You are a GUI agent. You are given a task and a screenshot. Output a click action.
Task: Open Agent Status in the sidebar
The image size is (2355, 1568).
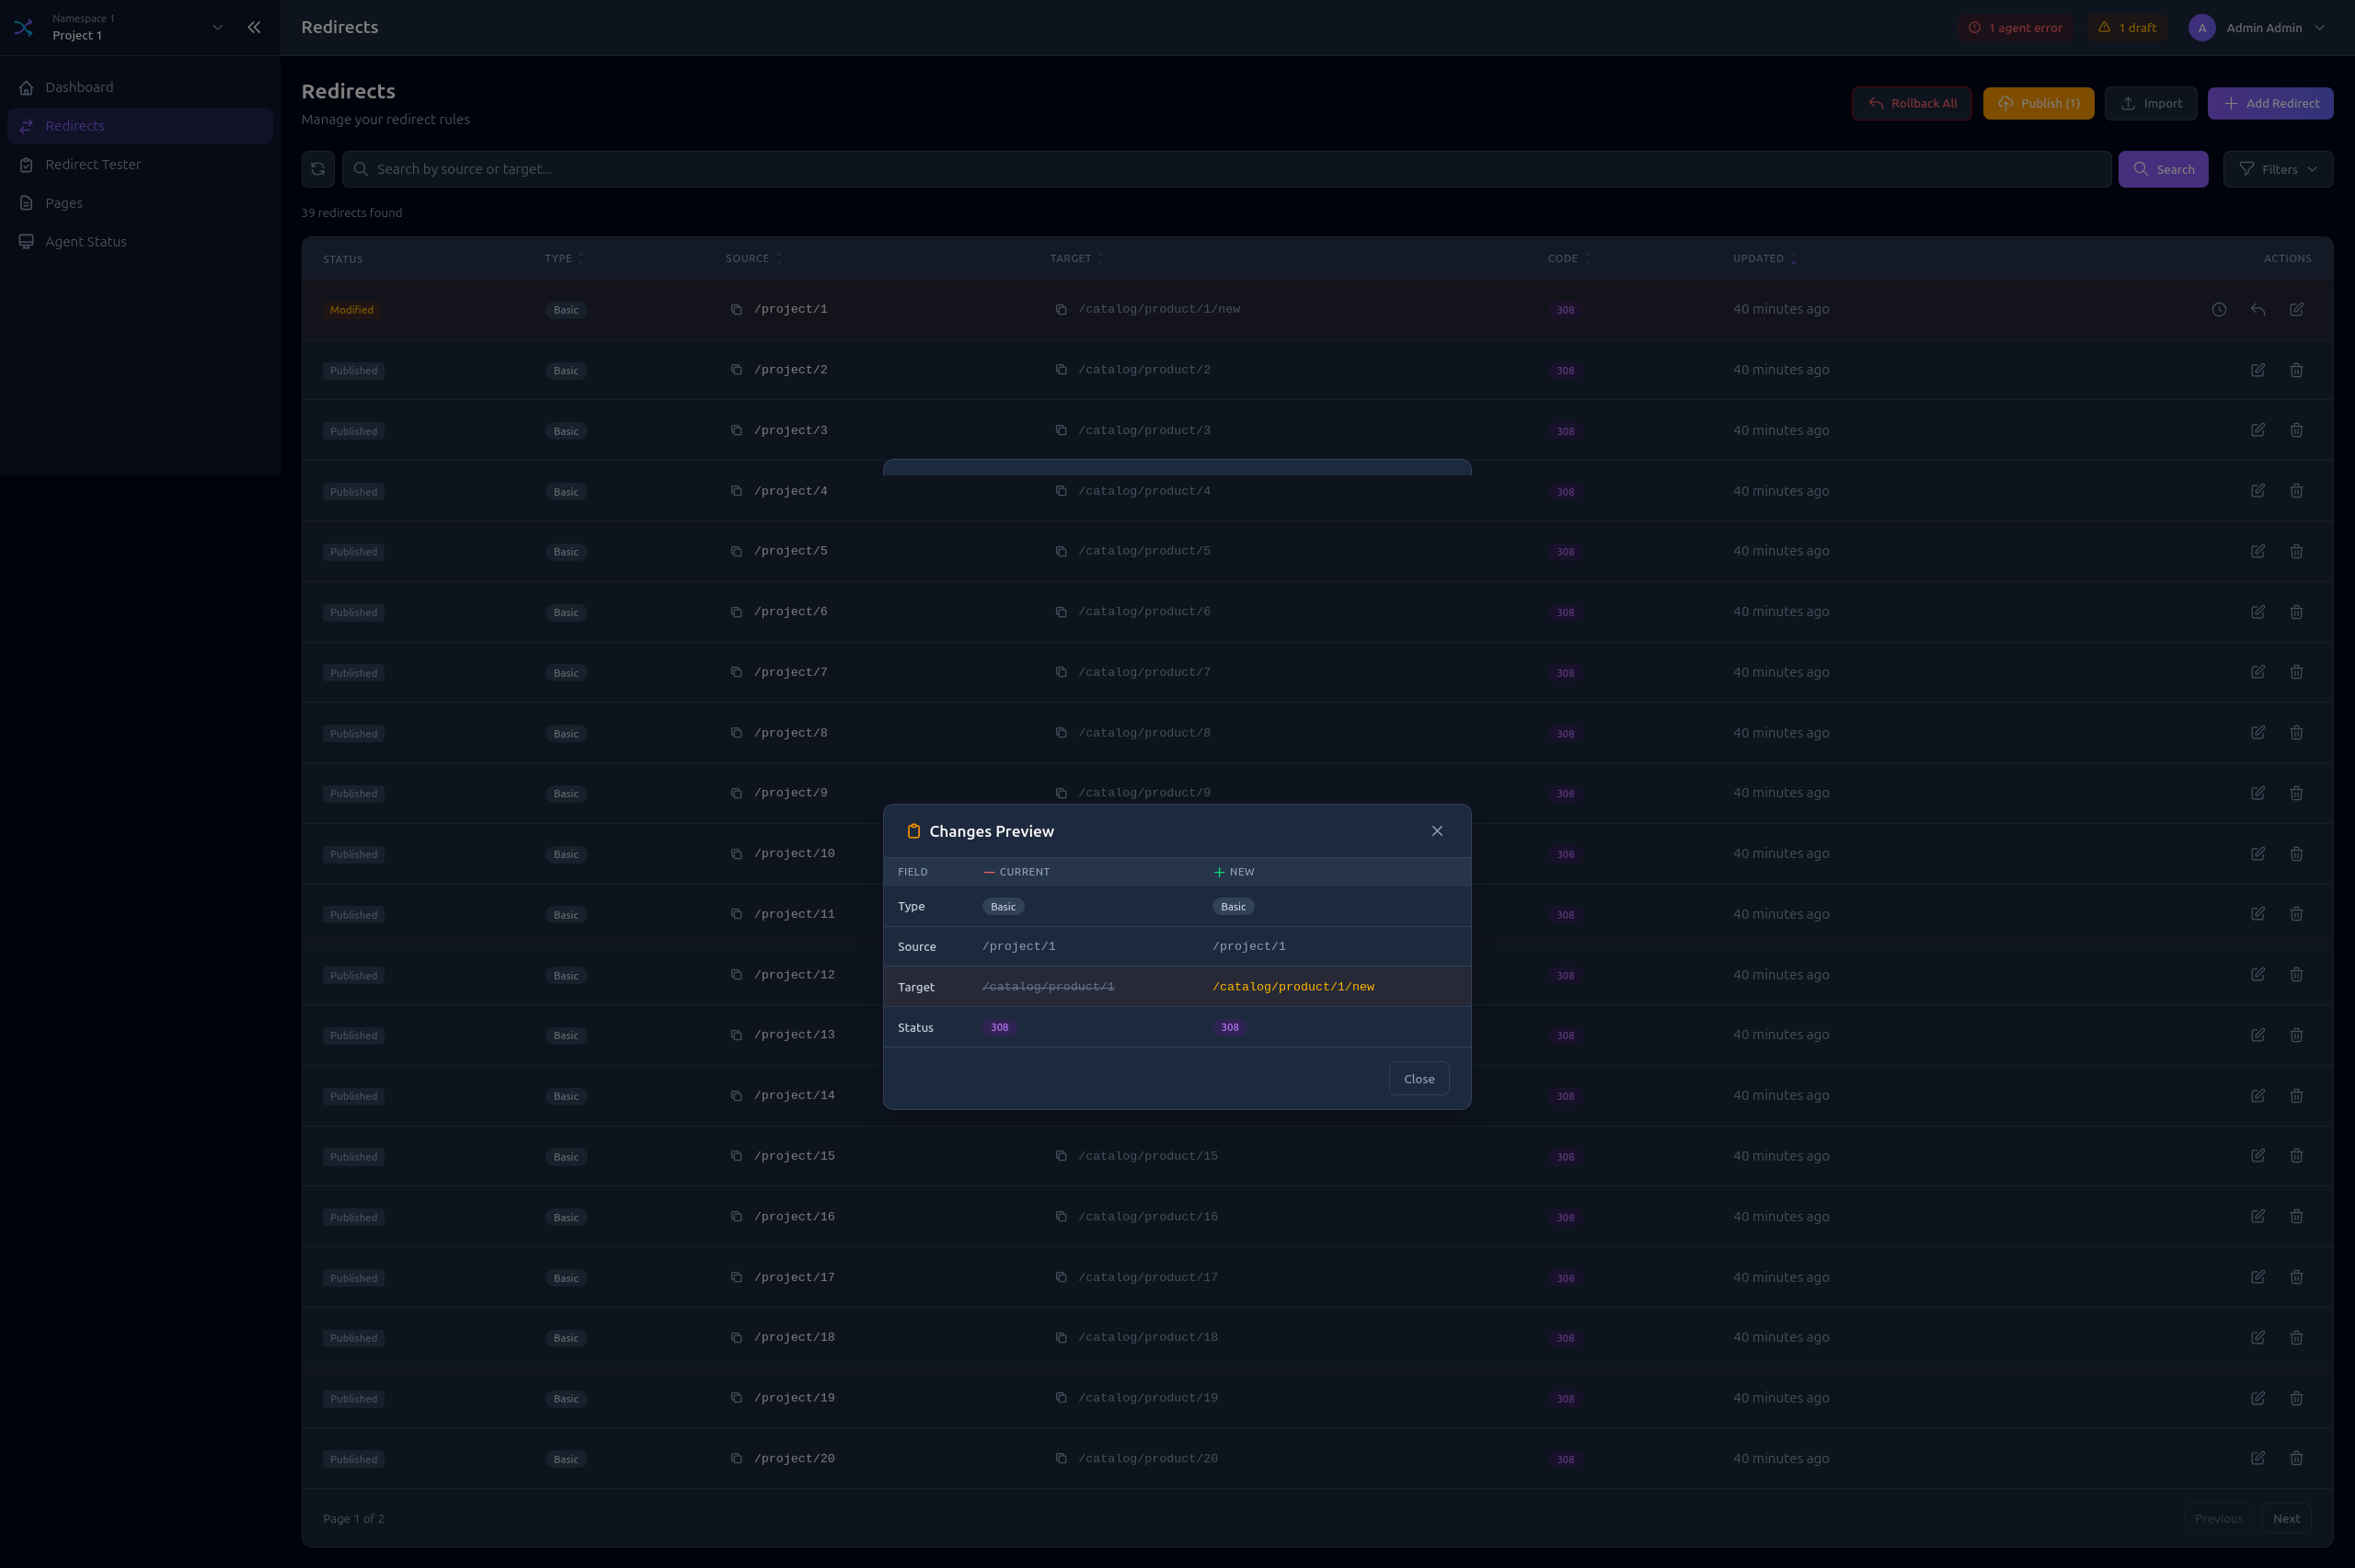pos(85,242)
